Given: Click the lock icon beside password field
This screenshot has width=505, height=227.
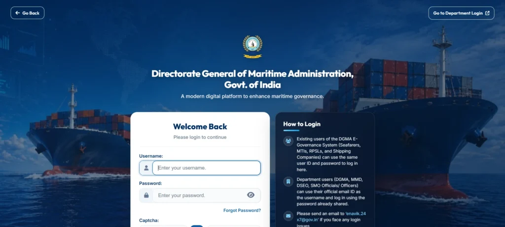Looking at the screenshot, I should click(x=146, y=195).
